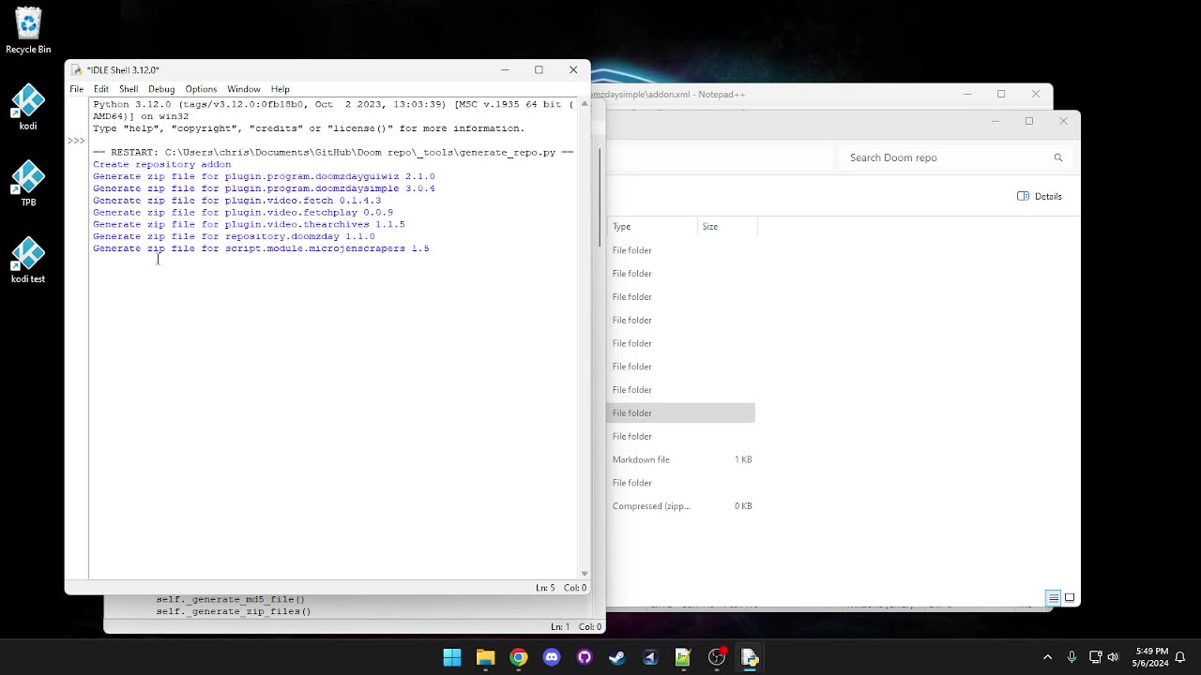Select the Compressed (zipp... file row
The width and height of the screenshot is (1201, 675).
tap(680, 506)
